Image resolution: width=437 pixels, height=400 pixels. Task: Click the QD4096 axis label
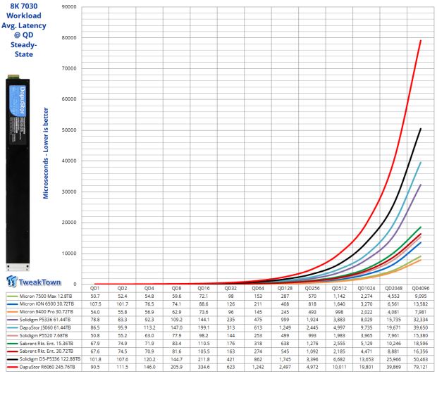click(421, 288)
